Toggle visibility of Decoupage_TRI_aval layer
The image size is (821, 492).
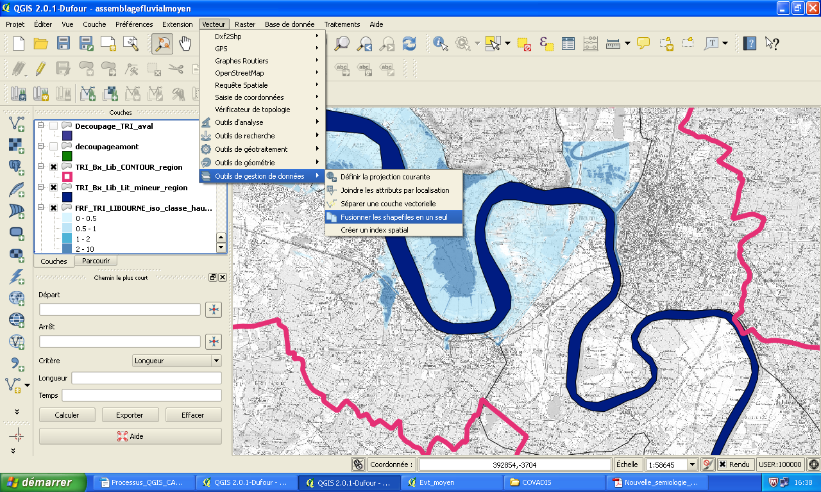(54, 126)
